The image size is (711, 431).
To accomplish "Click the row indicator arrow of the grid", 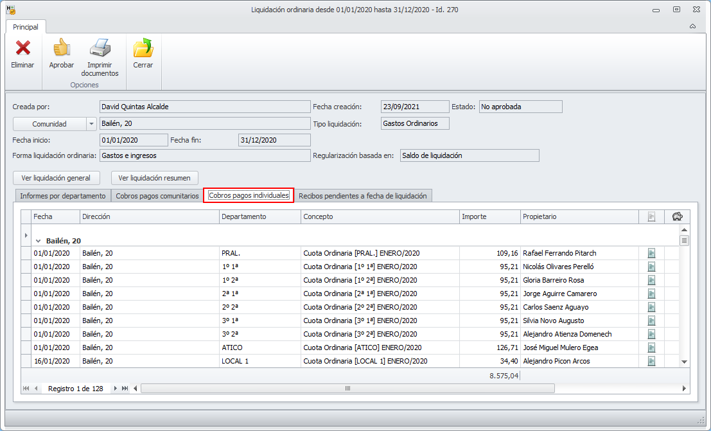I will 26,235.
